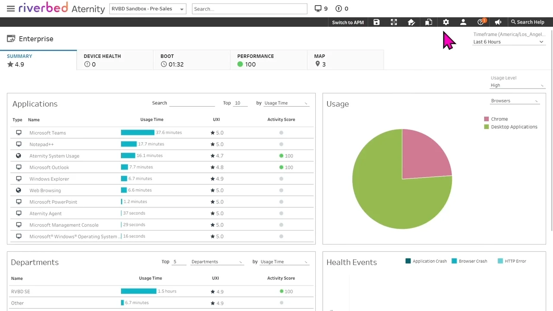Open the Usage Level High dropdown
The image size is (553, 311).
click(518, 85)
